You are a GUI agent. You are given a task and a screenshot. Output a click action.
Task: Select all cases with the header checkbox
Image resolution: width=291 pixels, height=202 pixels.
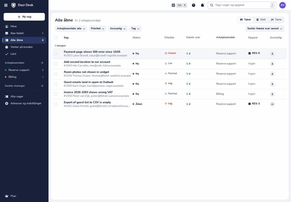56,38
